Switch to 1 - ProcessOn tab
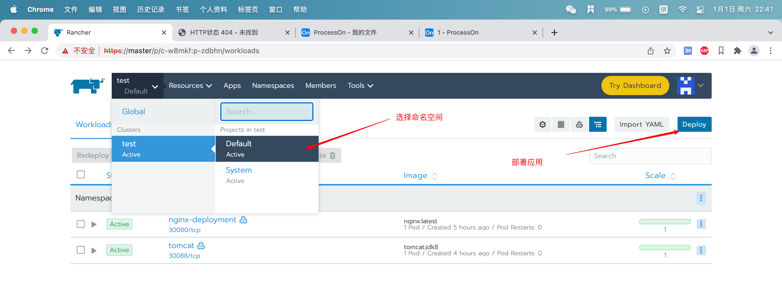782x293 pixels. (481, 33)
